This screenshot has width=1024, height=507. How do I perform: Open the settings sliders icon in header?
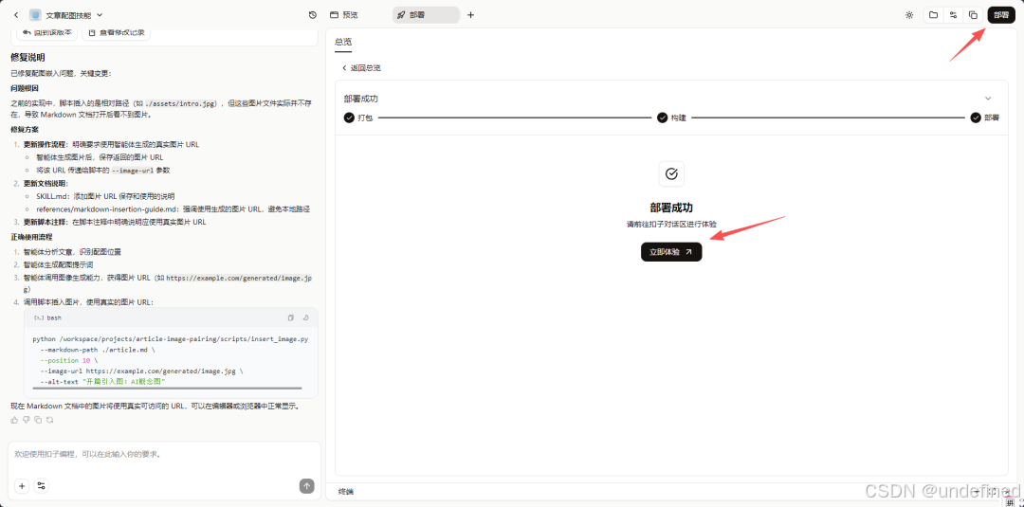point(954,15)
